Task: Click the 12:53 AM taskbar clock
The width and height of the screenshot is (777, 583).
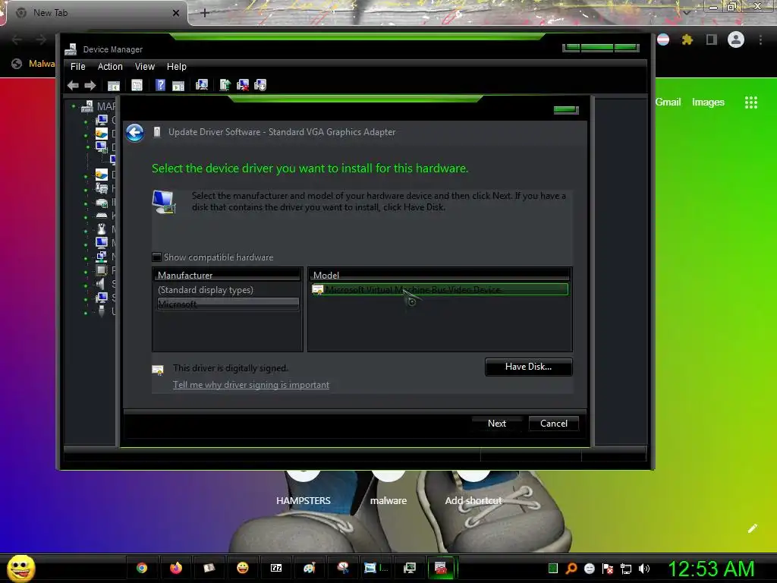Action: (711, 569)
